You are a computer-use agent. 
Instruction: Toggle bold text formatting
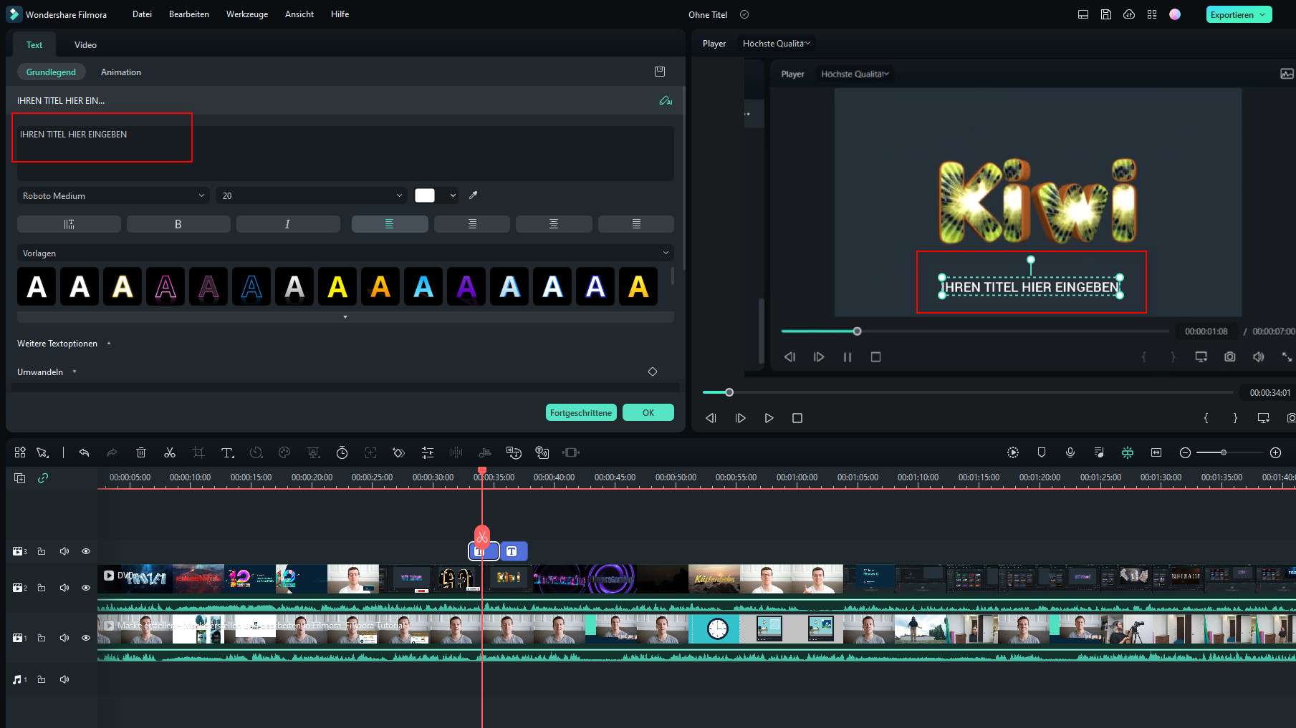coord(178,224)
